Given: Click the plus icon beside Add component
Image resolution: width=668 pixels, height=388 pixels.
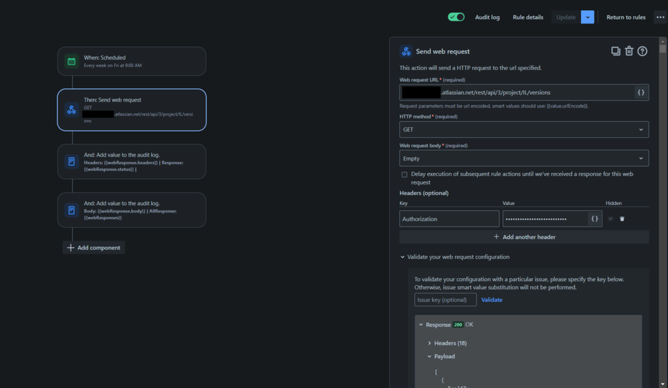Looking at the screenshot, I should 71,248.
